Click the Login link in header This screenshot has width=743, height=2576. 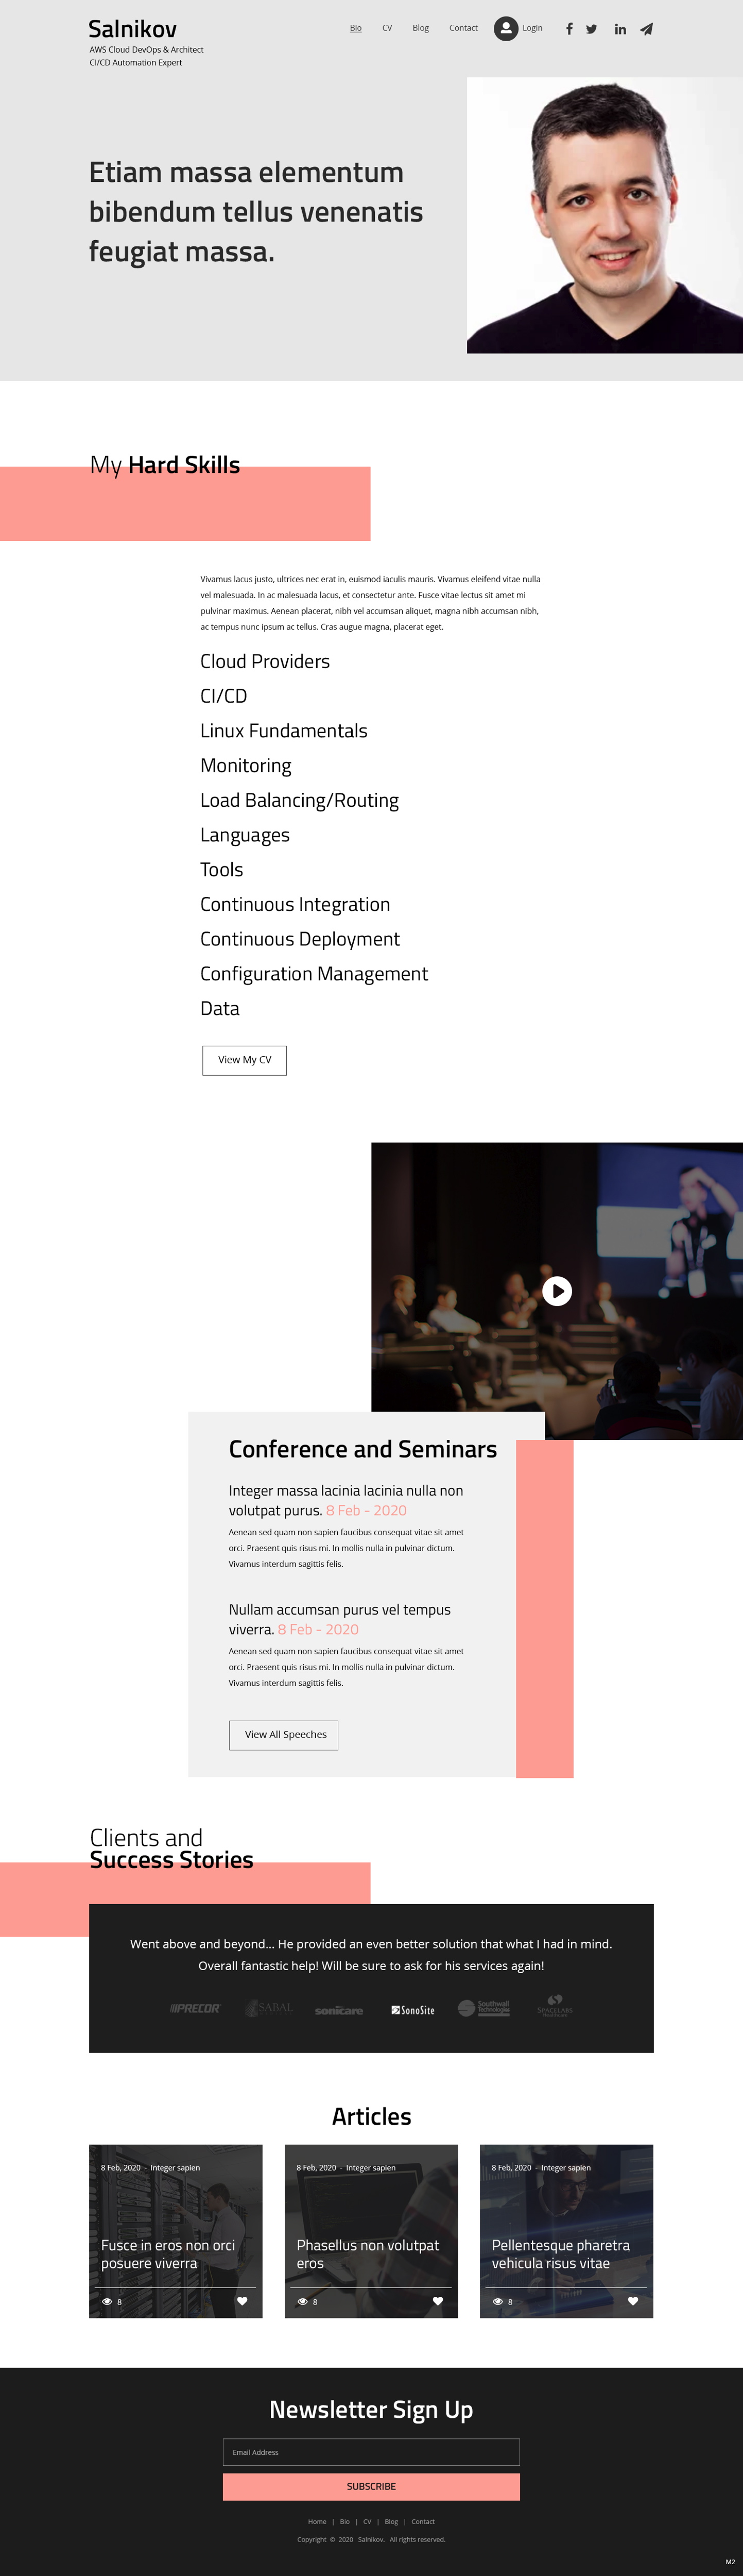click(532, 28)
